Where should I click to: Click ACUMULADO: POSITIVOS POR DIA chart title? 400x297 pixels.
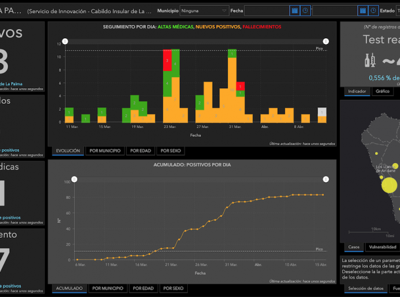tap(192, 165)
